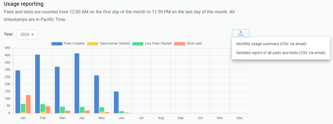Open the 2024 year dropdown

coord(27,35)
